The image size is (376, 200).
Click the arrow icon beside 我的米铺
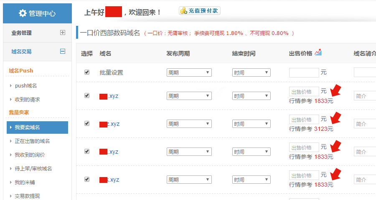pos(11,182)
